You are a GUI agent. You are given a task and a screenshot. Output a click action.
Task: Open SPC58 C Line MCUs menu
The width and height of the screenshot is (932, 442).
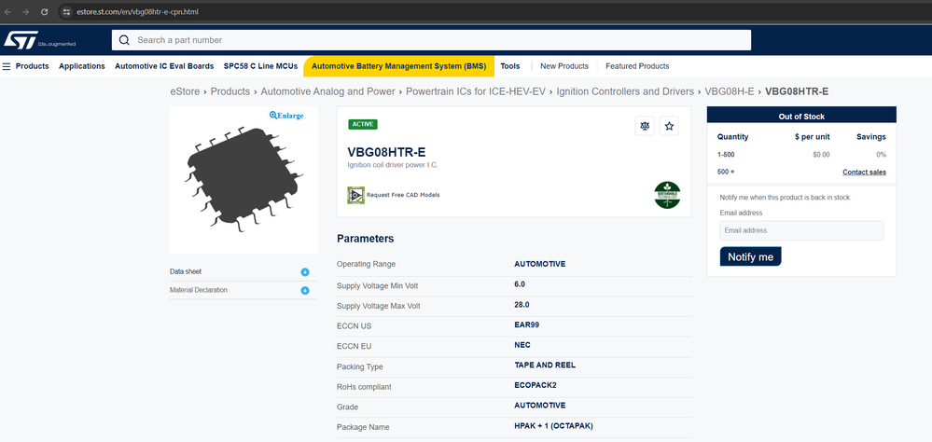point(260,66)
